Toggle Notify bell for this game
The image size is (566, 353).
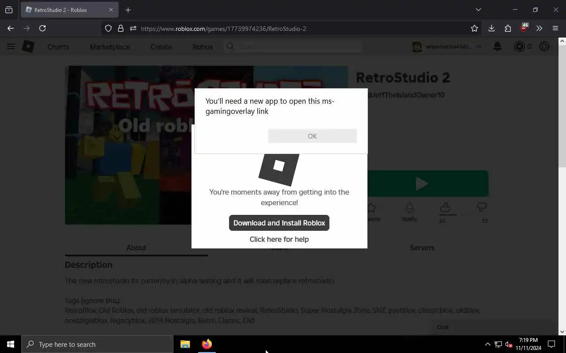[409, 207]
